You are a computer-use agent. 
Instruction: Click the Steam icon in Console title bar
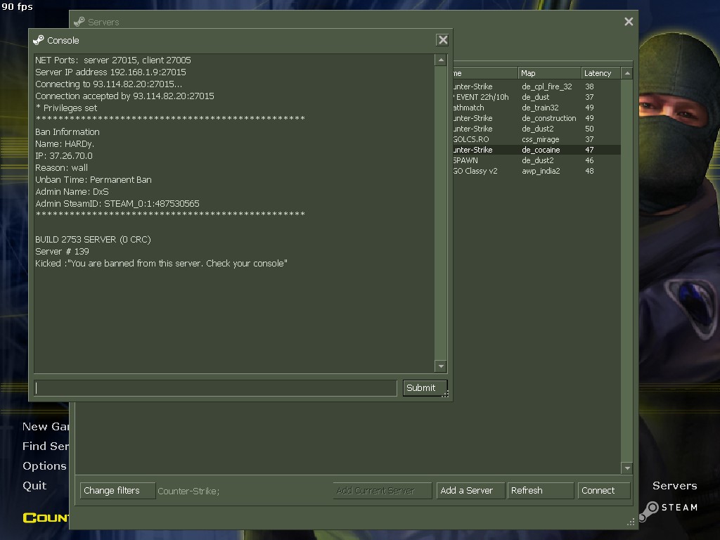pos(39,40)
